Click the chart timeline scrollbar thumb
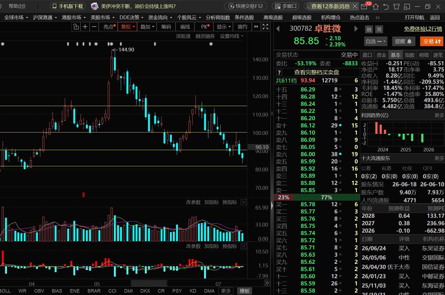 point(149,283)
